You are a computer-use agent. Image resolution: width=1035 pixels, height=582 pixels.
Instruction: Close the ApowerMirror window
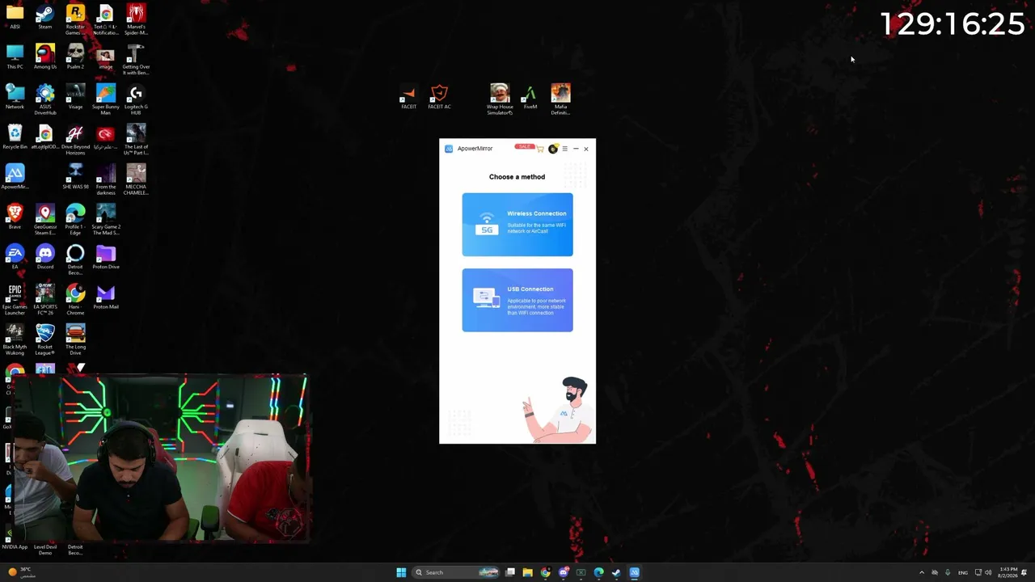[586, 149]
